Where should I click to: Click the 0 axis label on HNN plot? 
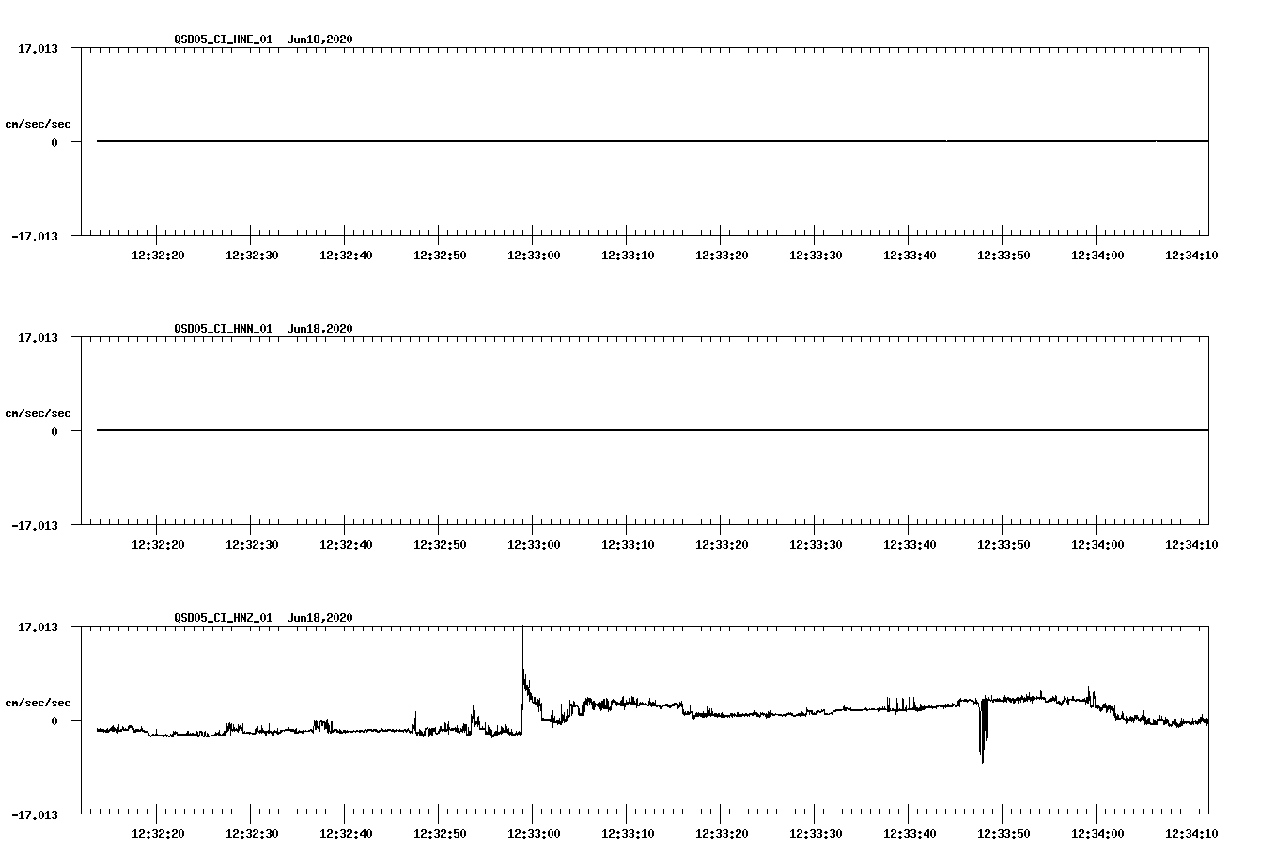(54, 431)
